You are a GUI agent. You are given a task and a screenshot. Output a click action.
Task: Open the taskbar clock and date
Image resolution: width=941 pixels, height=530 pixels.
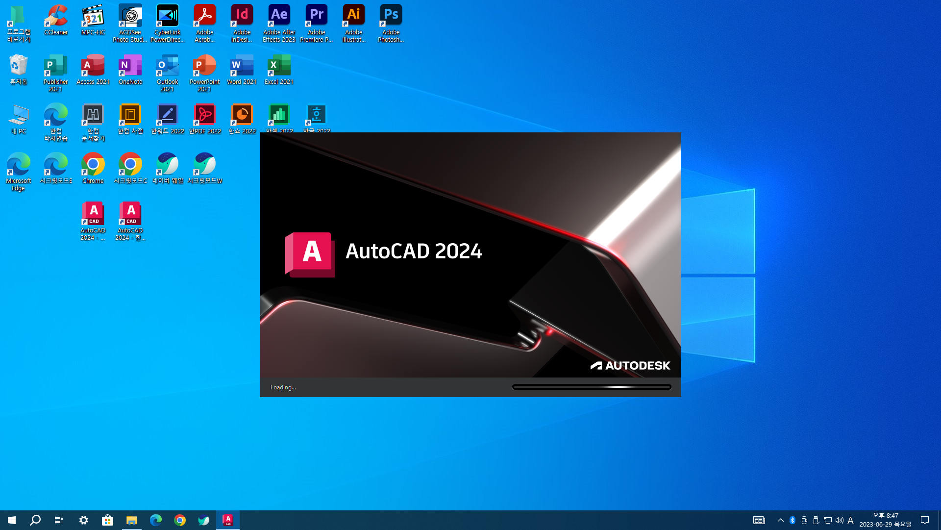click(x=885, y=520)
